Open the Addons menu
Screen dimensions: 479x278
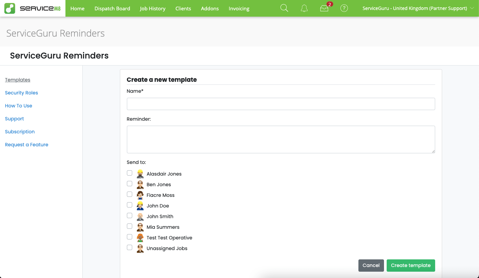[210, 9]
